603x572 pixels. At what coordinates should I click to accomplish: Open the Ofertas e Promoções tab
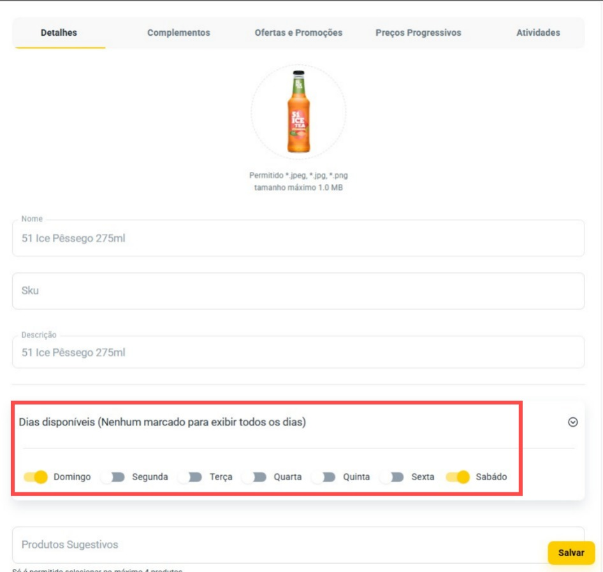click(298, 32)
